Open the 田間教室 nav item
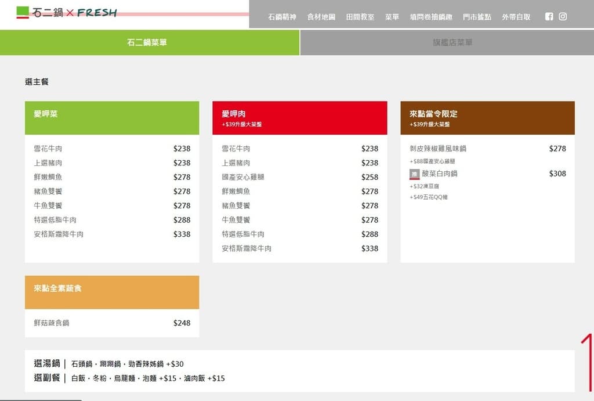594x401 pixels. tap(360, 17)
